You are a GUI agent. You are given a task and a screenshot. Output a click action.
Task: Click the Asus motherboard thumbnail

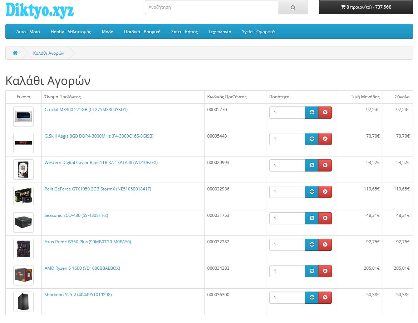coord(24,249)
